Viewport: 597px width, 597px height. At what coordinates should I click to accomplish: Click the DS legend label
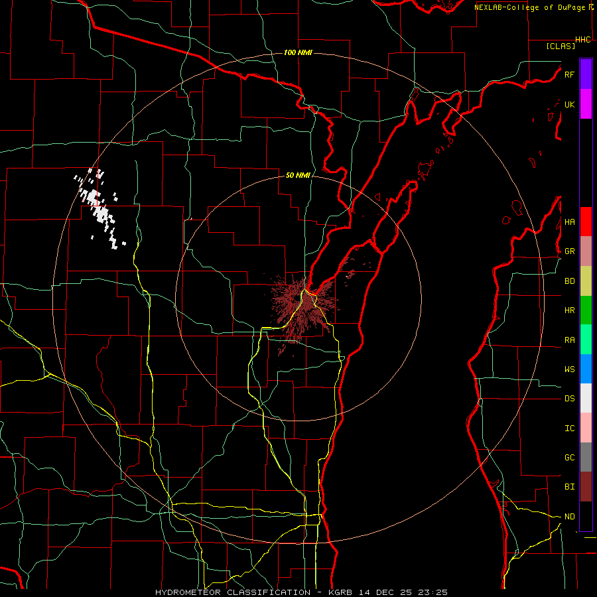tap(569, 399)
